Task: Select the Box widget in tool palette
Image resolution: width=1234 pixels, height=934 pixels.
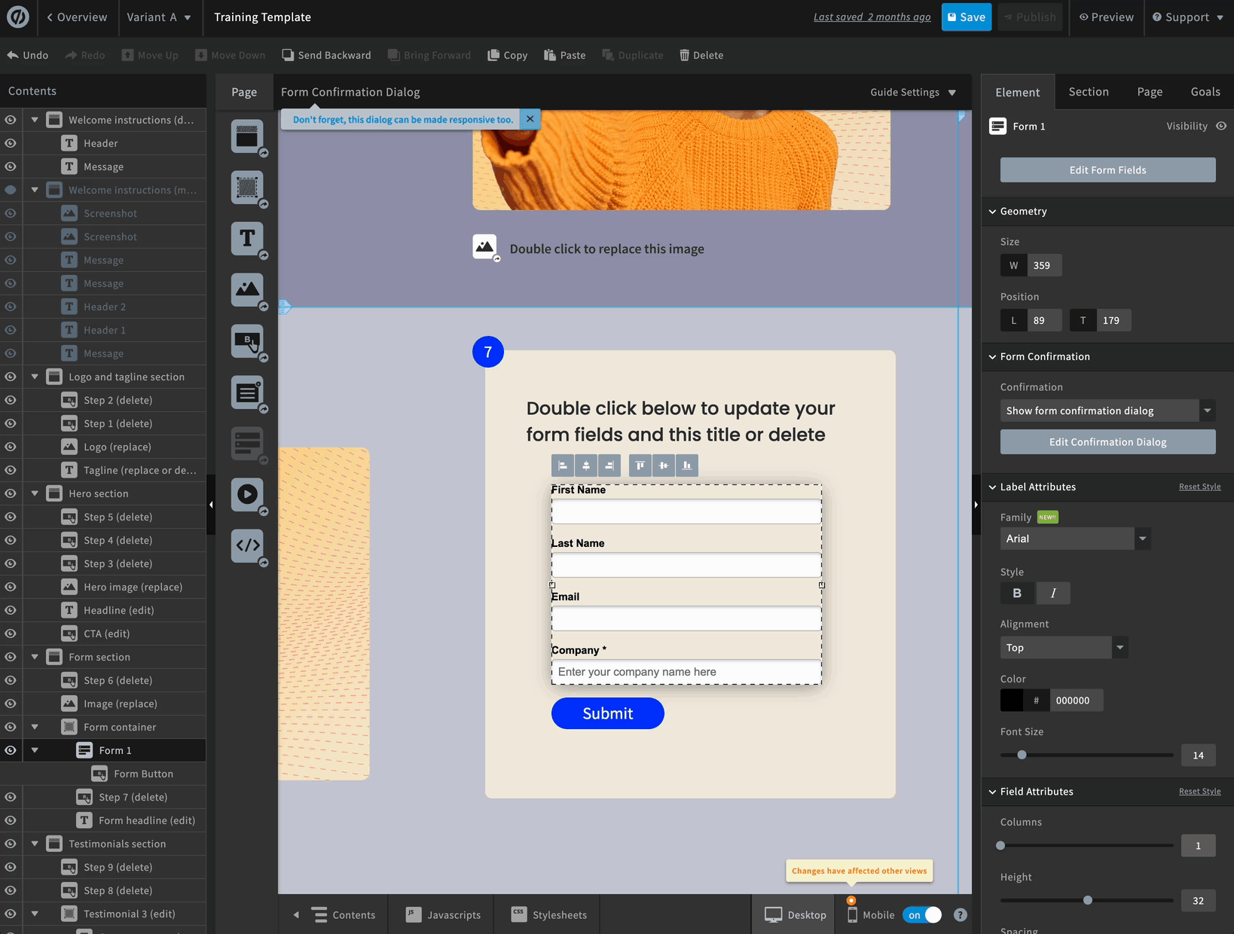Action: [247, 188]
